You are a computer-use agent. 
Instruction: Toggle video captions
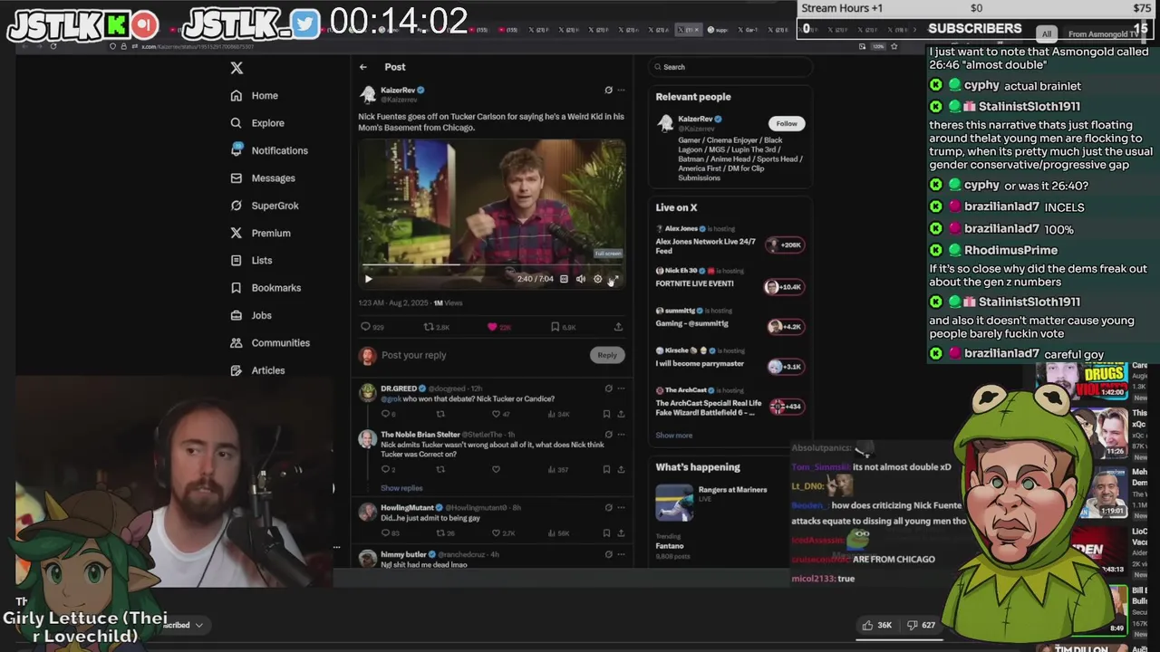tap(564, 279)
